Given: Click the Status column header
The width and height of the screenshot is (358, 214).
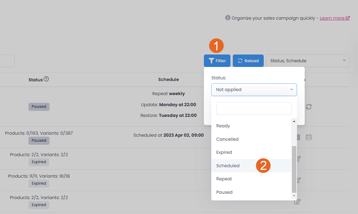Looking at the screenshot, I should (36, 80).
